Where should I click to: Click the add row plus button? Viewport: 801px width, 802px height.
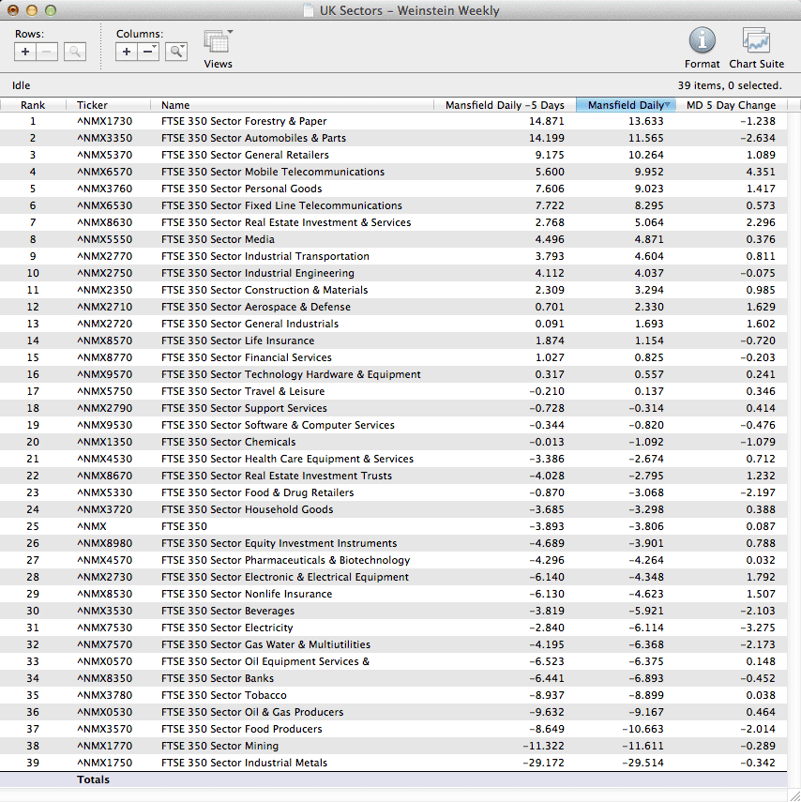[x=26, y=53]
